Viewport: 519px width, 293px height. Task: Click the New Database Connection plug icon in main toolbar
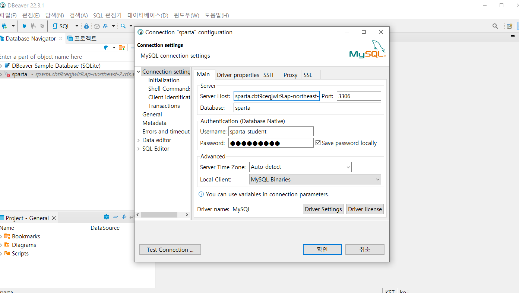tap(4, 26)
